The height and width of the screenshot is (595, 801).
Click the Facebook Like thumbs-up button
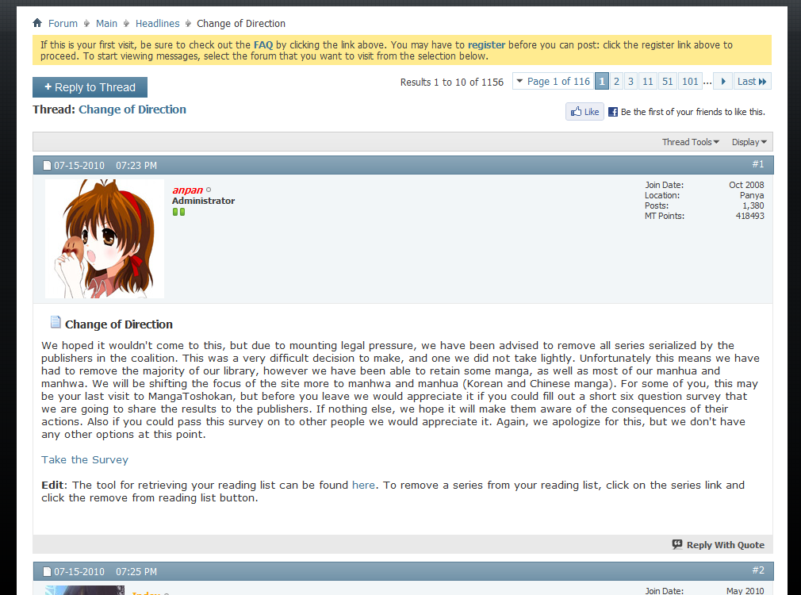point(584,111)
